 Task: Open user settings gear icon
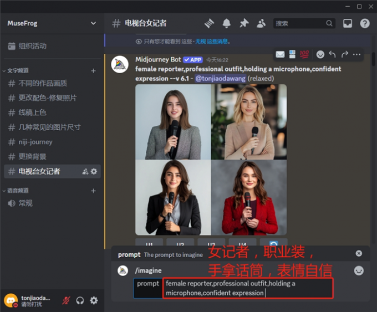pyautogui.click(x=94, y=300)
